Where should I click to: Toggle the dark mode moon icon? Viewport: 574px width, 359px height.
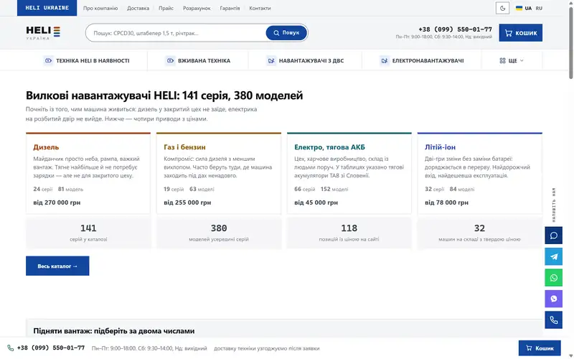(x=502, y=8)
